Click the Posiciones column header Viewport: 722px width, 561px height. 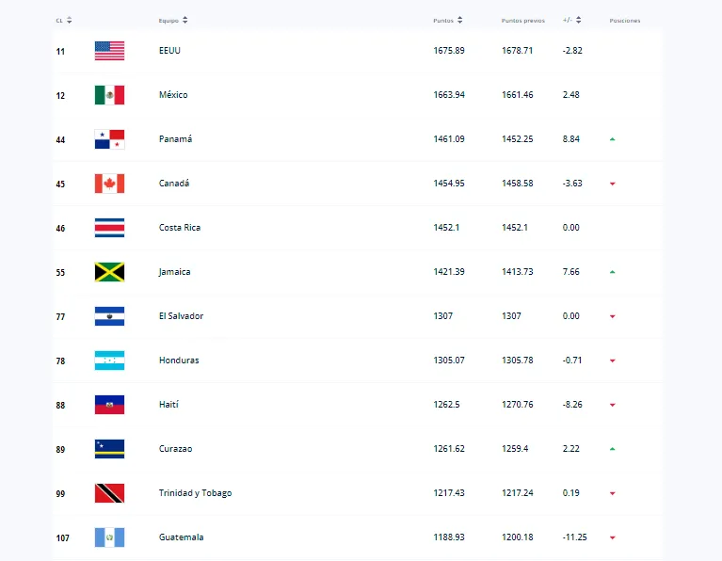[x=624, y=20]
